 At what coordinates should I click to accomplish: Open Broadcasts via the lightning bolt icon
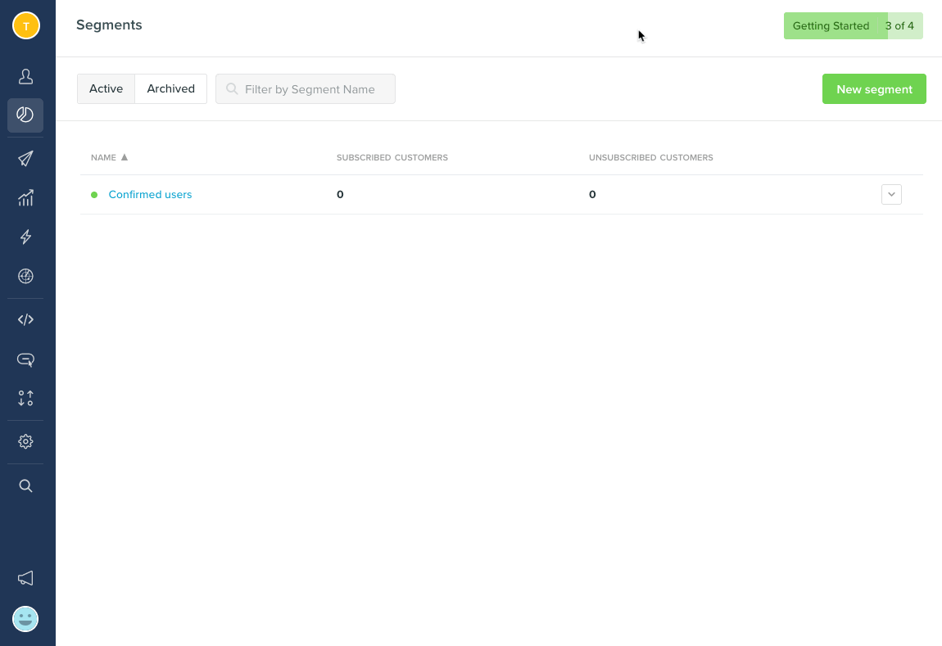[x=25, y=237]
